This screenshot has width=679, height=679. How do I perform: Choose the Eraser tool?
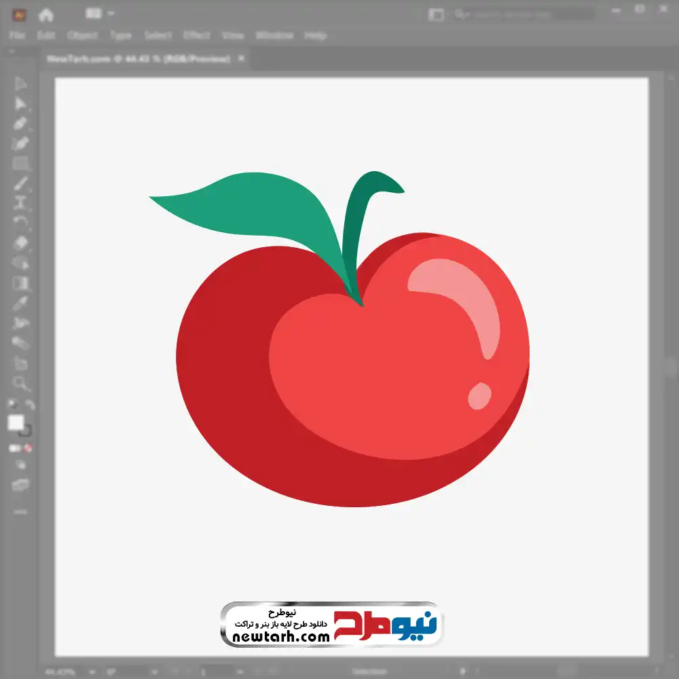click(x=20, y=242)
